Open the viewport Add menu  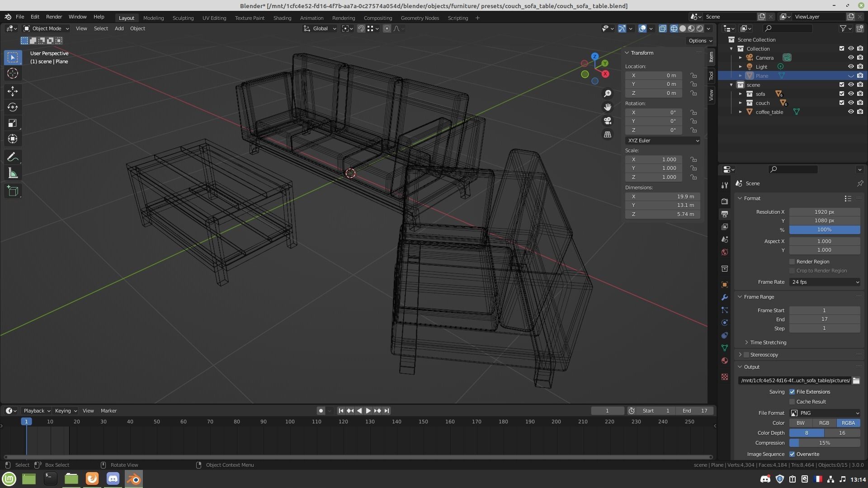tap(119, 28)
